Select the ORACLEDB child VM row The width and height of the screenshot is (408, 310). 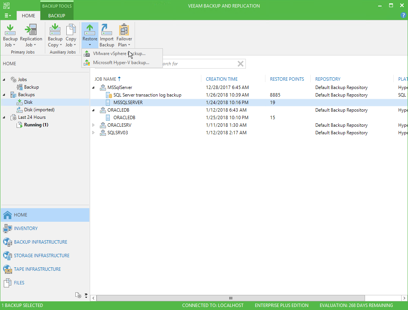pos(249,118)
